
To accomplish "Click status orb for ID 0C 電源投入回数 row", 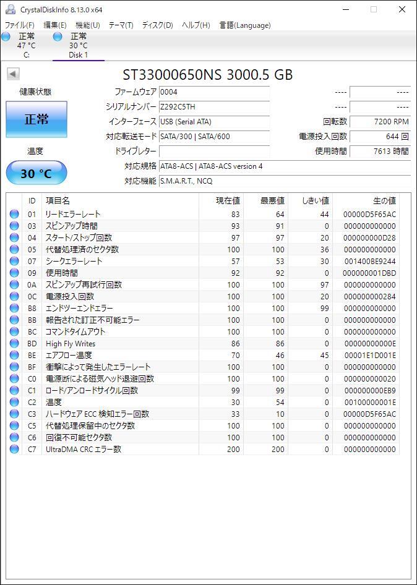I will tap(14, 296).
